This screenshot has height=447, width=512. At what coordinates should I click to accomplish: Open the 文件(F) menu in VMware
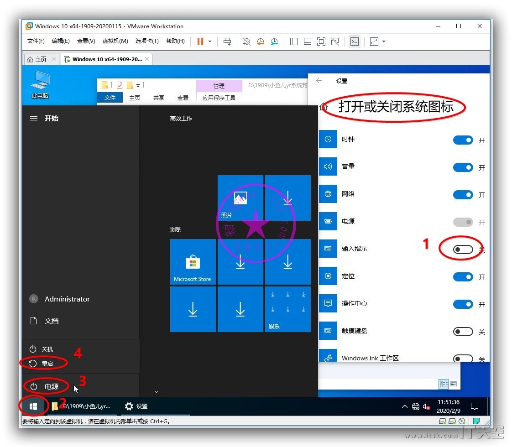(36, 41)
